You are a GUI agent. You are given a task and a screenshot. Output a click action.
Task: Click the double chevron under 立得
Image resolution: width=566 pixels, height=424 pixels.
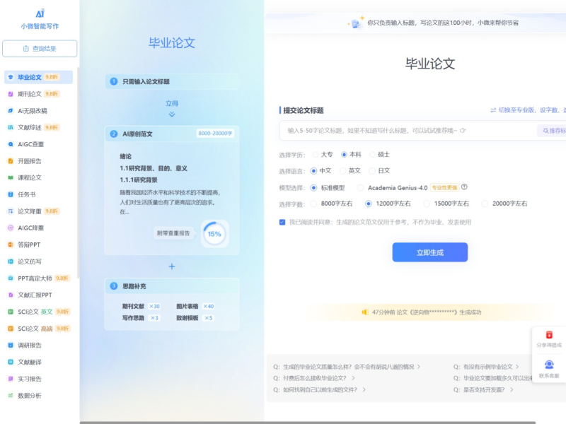click(172, 114)
